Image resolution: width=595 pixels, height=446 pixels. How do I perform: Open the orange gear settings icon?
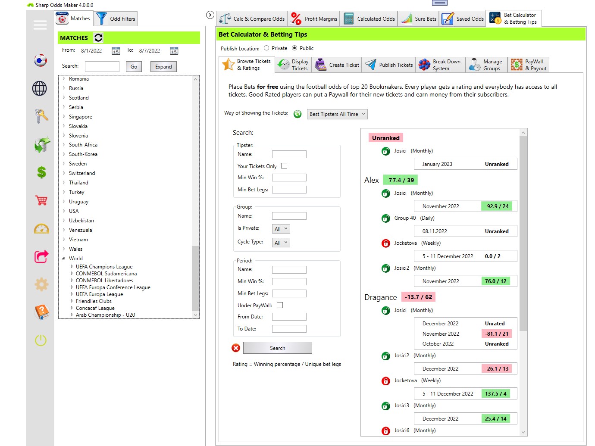(x=41, y=284)
